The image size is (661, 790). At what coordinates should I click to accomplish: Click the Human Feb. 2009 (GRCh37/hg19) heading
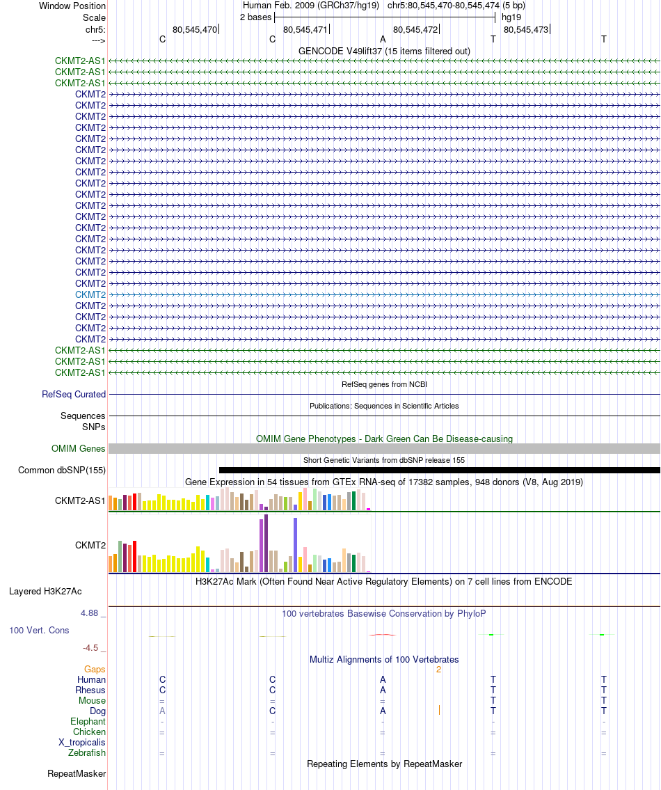[311, 6]
